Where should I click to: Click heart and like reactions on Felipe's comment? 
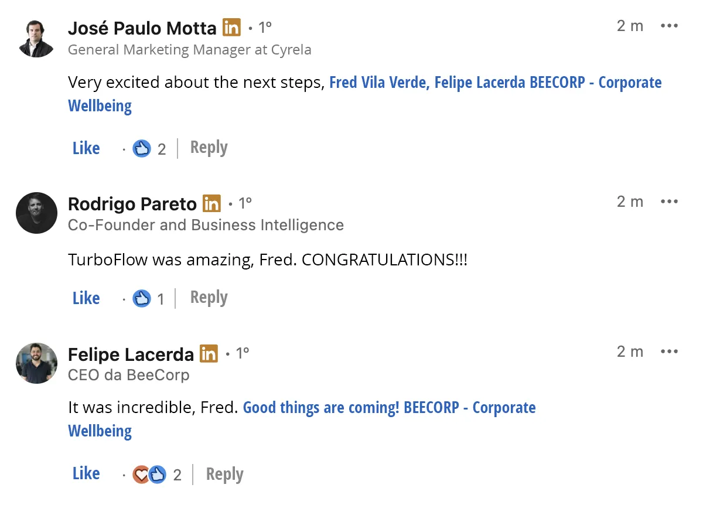point(149,474)
